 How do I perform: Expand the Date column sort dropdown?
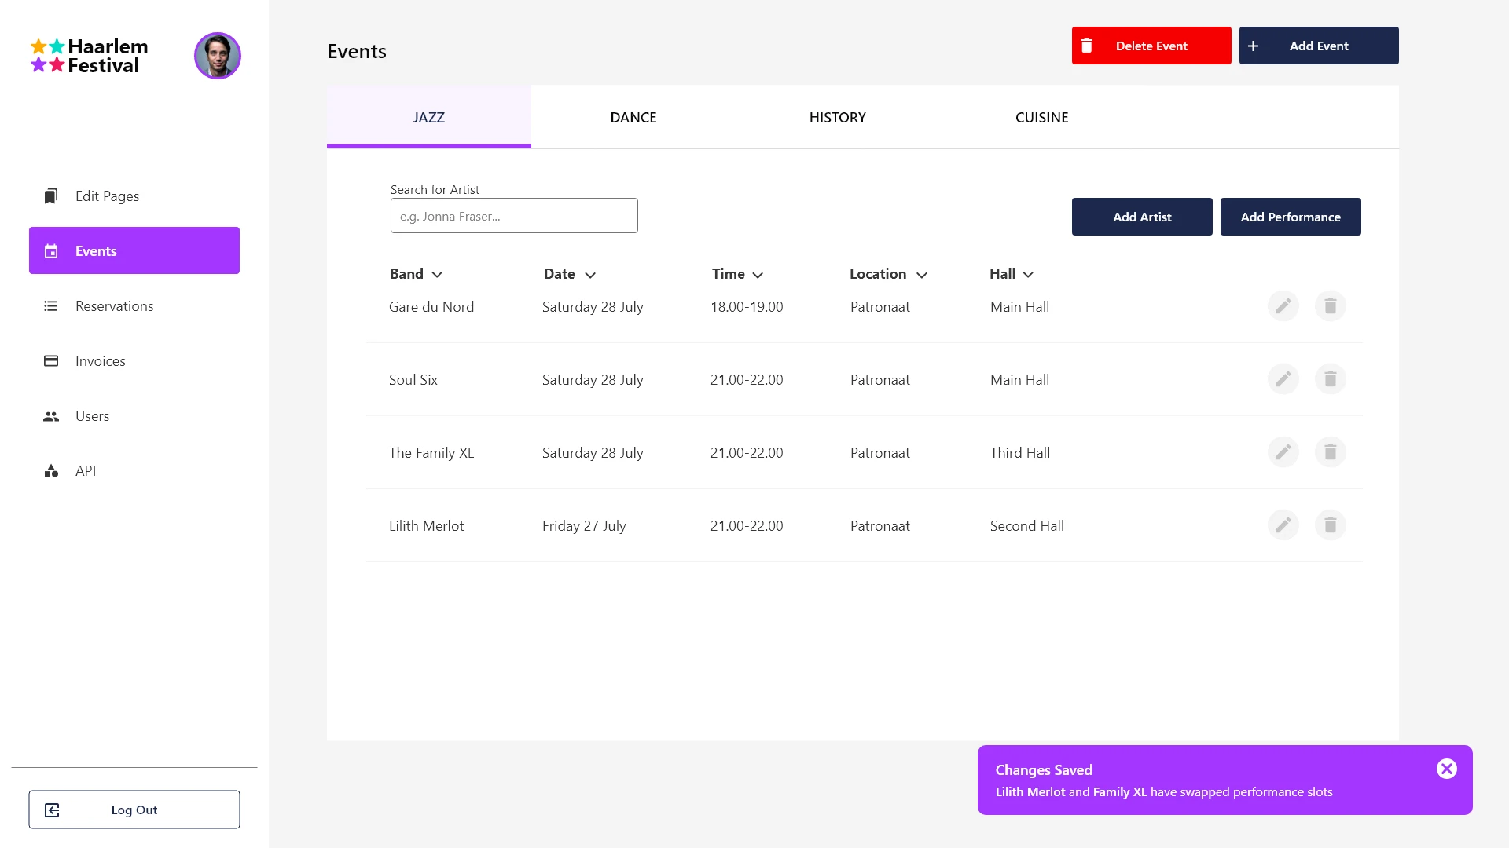click(x=591, y=273)
